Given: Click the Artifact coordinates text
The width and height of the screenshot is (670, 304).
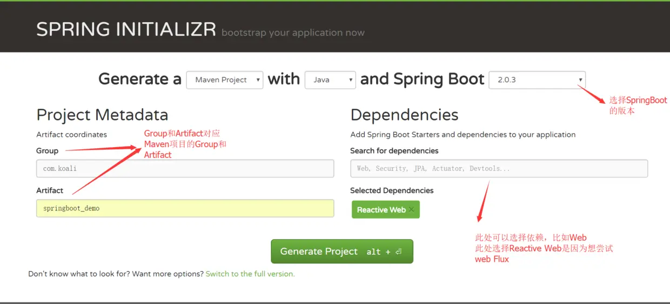Looking at the screenshot, I should (x=71, y=134).
